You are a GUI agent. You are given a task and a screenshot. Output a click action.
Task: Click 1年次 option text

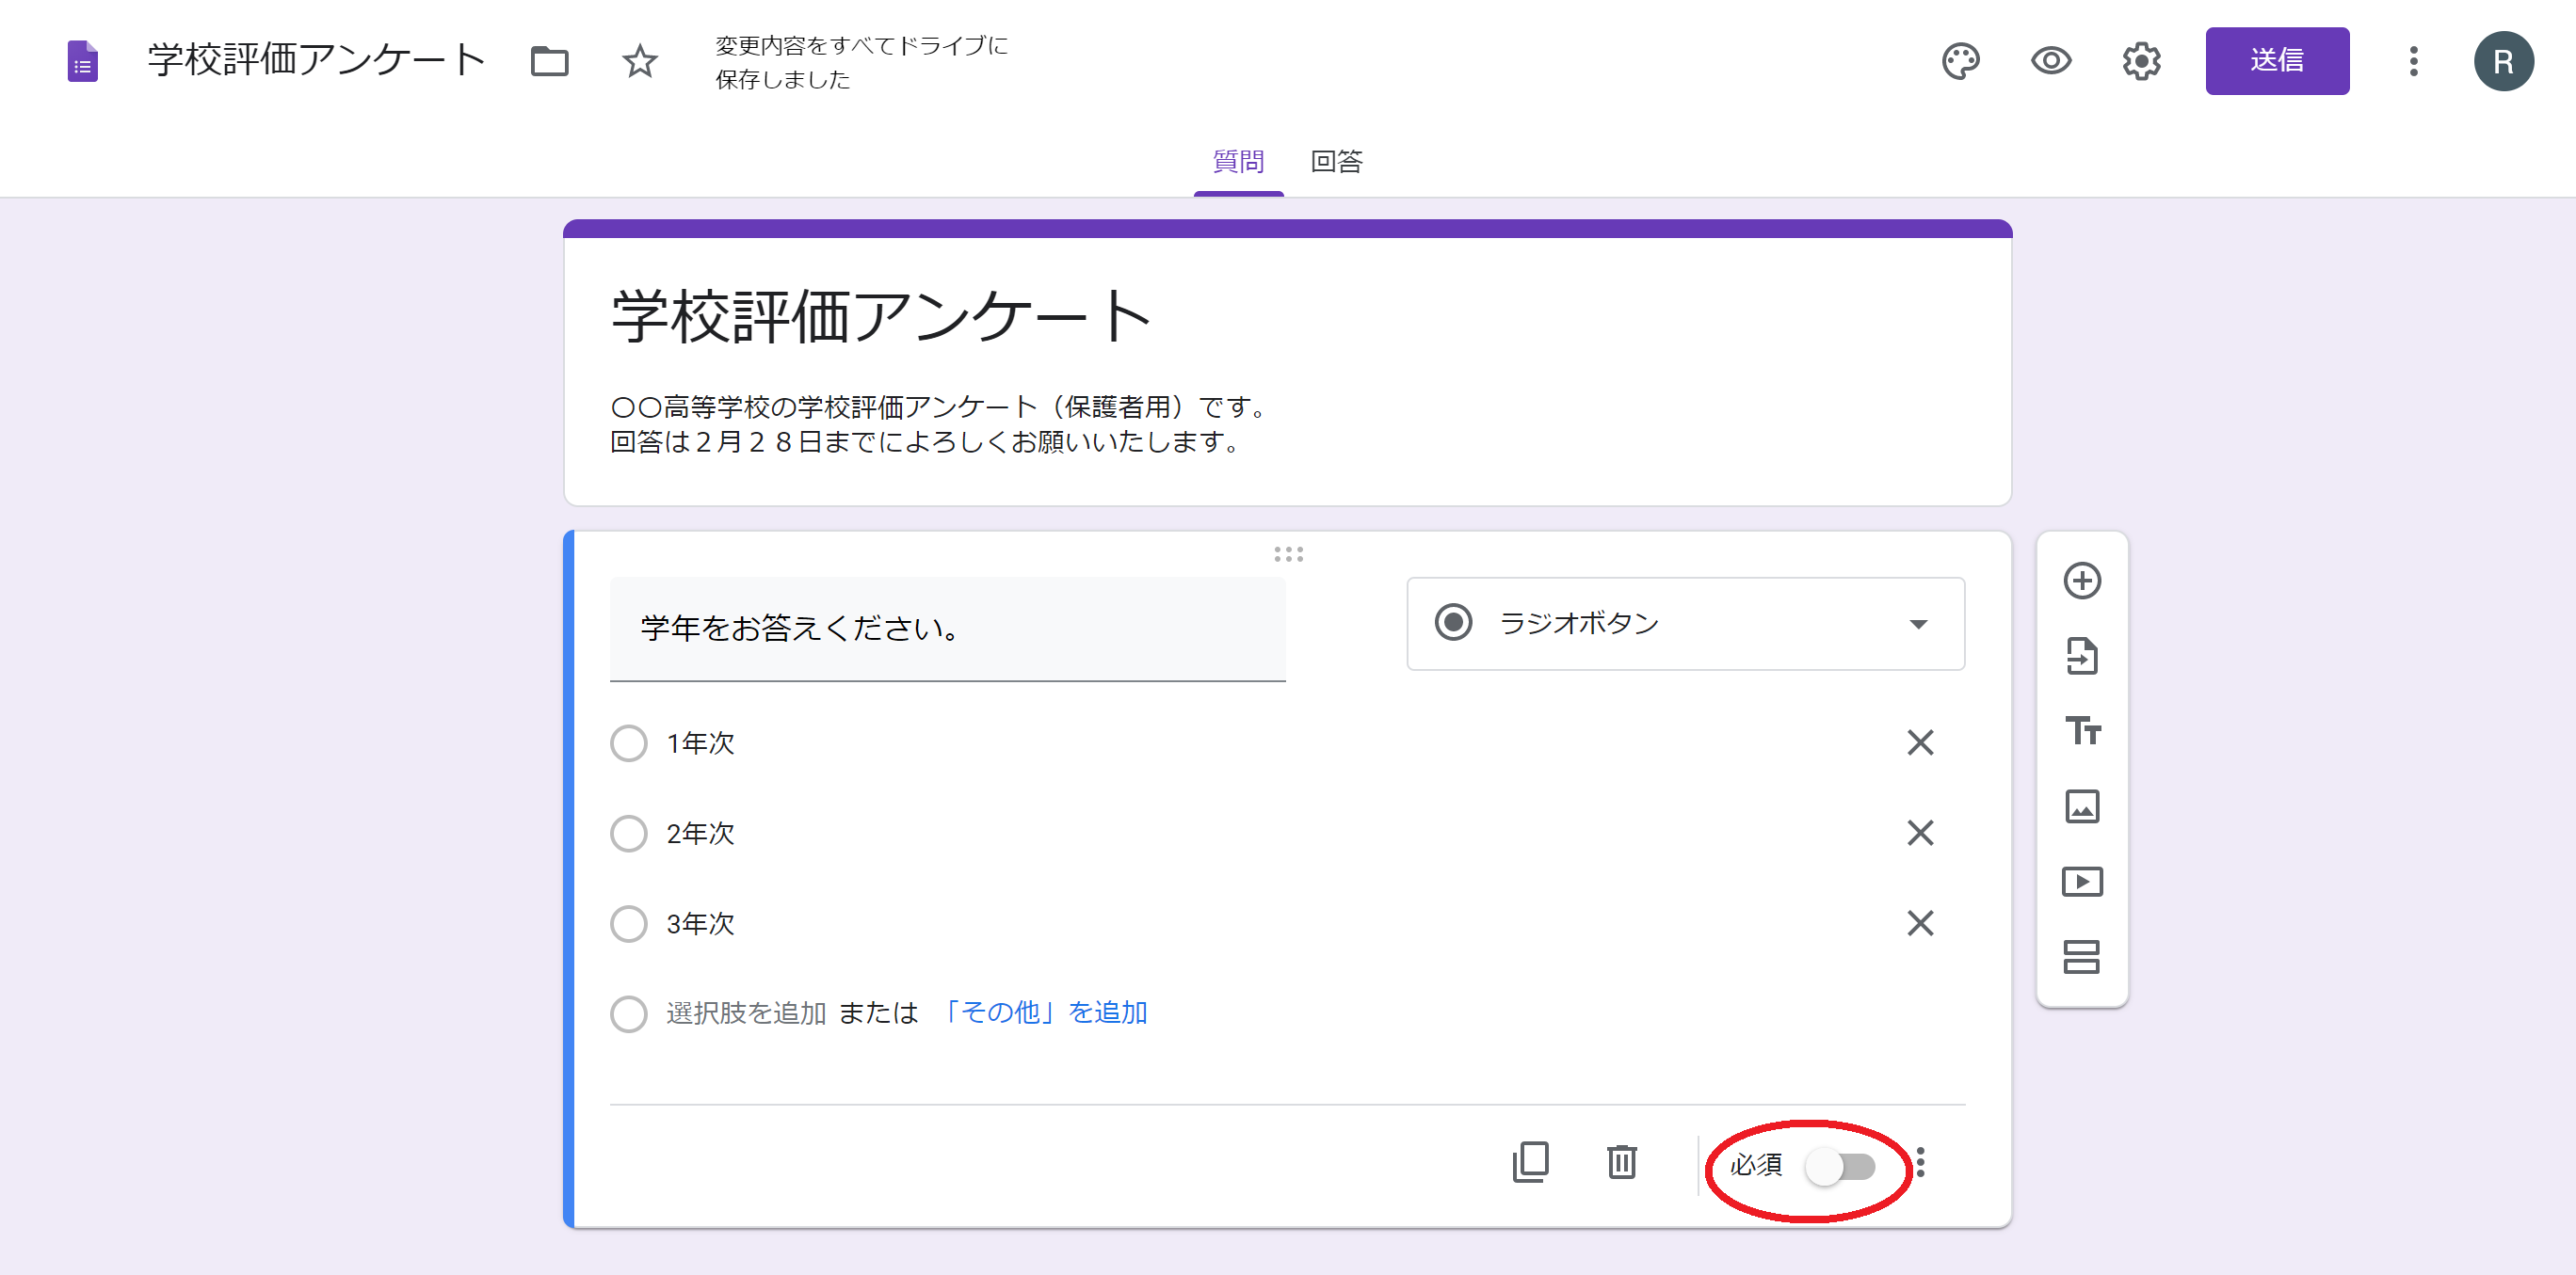click(700, 743)
